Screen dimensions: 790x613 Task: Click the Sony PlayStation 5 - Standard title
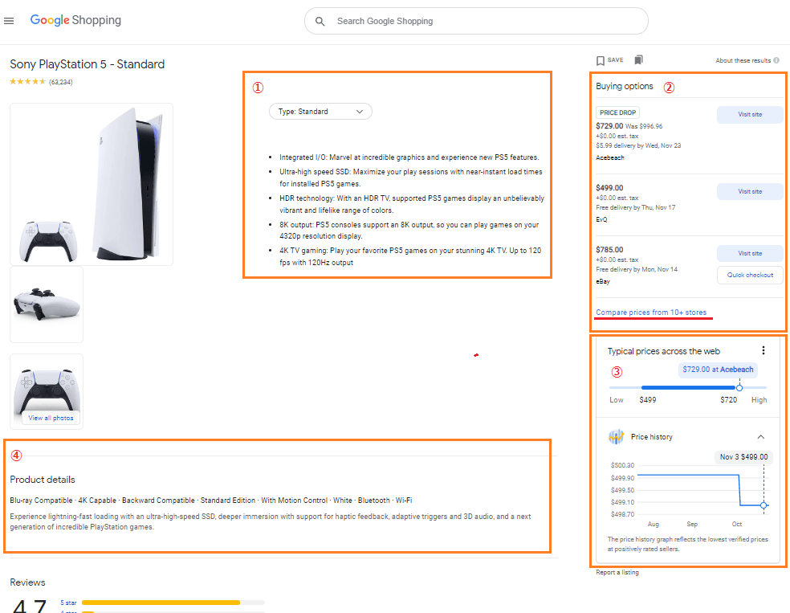[x=88, y=64]
